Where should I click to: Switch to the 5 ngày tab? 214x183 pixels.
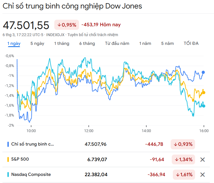click(x=37, y=43)
